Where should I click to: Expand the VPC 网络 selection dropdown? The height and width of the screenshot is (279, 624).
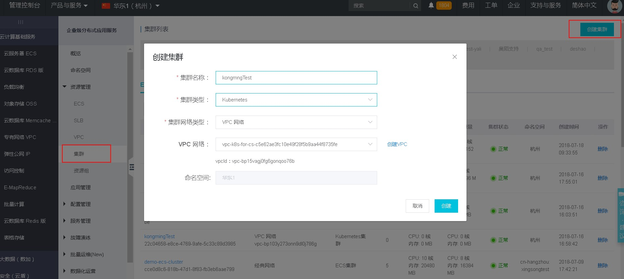tap(296, 144)
